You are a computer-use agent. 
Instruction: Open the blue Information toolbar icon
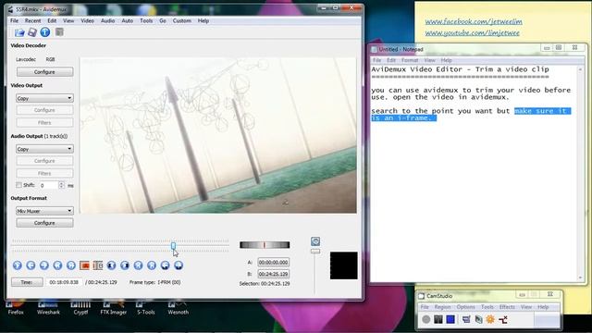coord(45,32)
